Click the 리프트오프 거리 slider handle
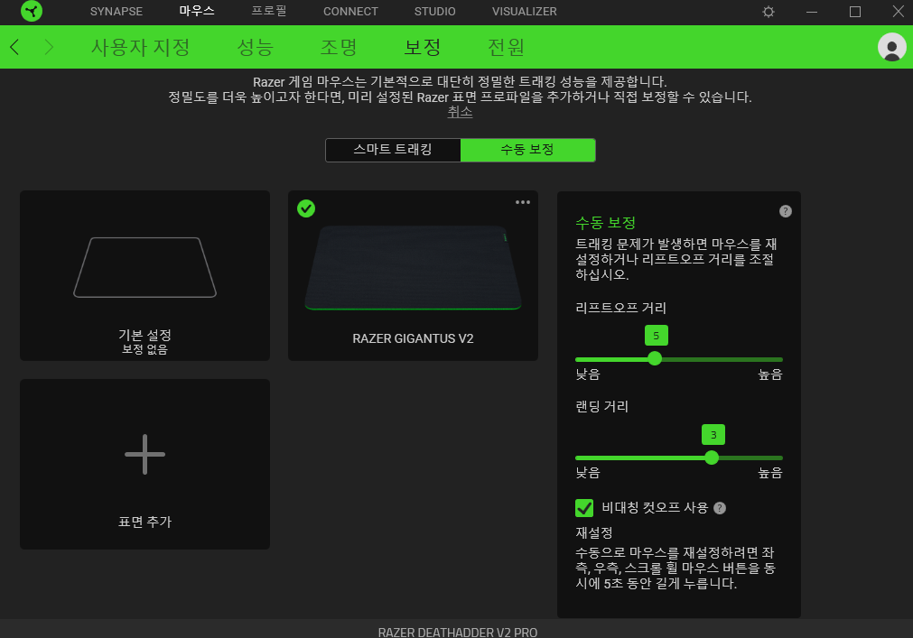 click(655, 358)
